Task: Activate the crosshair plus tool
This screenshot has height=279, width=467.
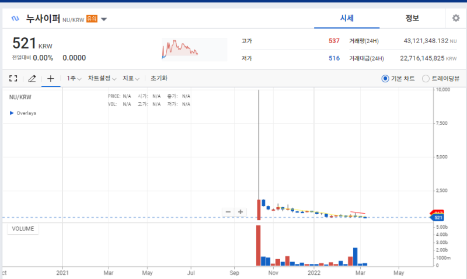Action: (51, 78)
